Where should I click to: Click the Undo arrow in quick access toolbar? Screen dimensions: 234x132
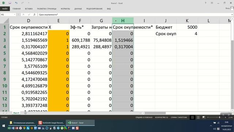click(16, 3)
